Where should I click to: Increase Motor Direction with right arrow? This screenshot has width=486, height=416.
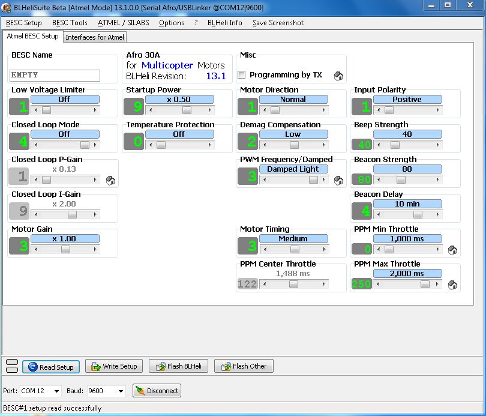tap(324, 110)
